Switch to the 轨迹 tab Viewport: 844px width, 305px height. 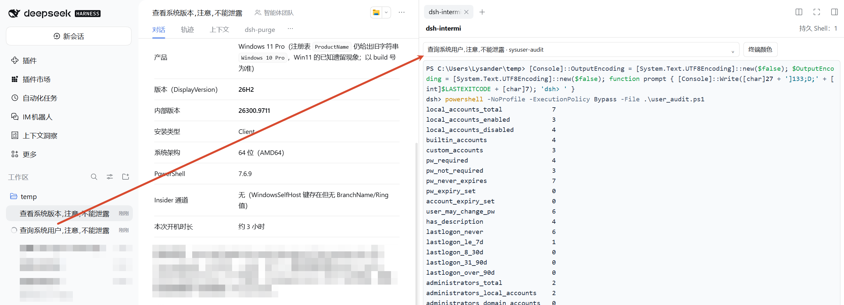coord(187,30)
